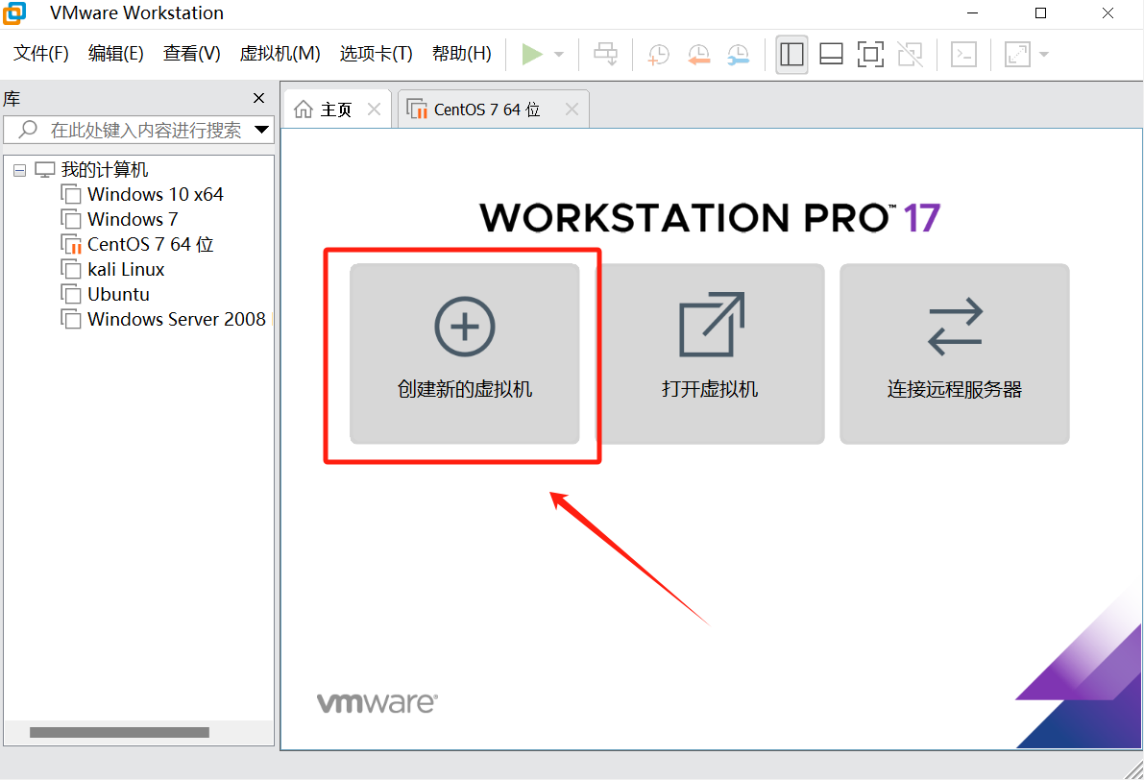1144x780 pixels.
Task: Open the 文件(F) menu
Action: point(41,53)
